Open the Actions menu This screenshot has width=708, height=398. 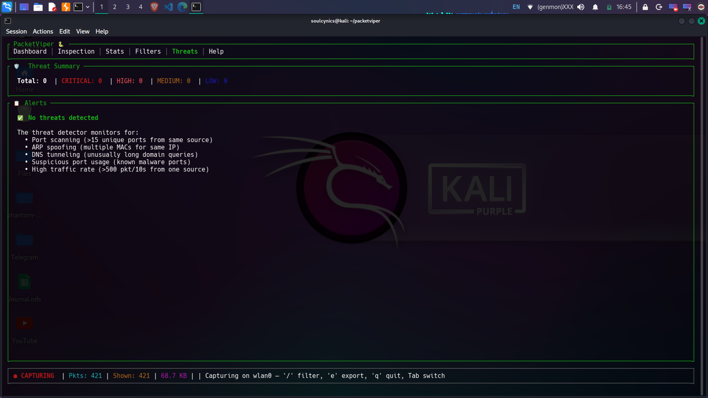(x=43, y=32)
